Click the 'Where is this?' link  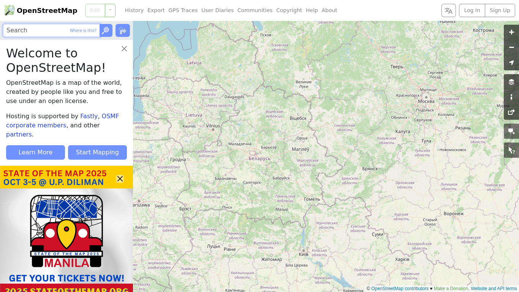click(x=83, y=30)
